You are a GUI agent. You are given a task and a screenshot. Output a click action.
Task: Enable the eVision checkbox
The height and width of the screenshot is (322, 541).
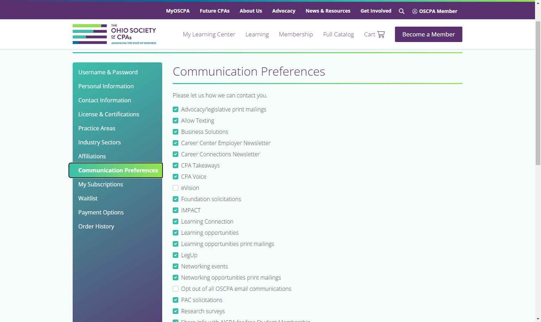click(176, 188)
